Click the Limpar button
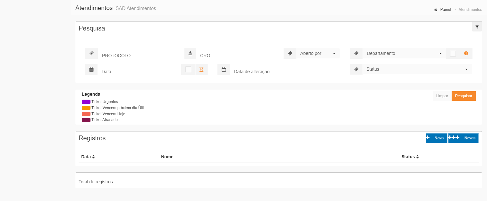 point(442,96)
